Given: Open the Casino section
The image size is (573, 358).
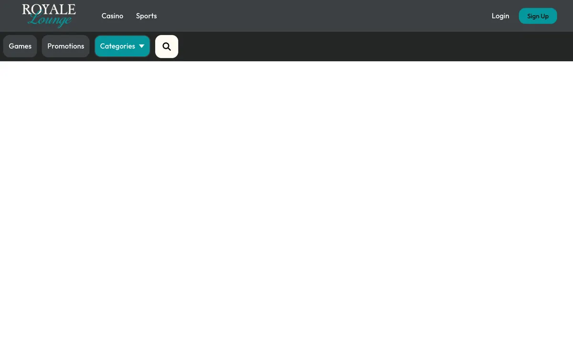Looking at the screenshot, I should click(x=112, y=16).
